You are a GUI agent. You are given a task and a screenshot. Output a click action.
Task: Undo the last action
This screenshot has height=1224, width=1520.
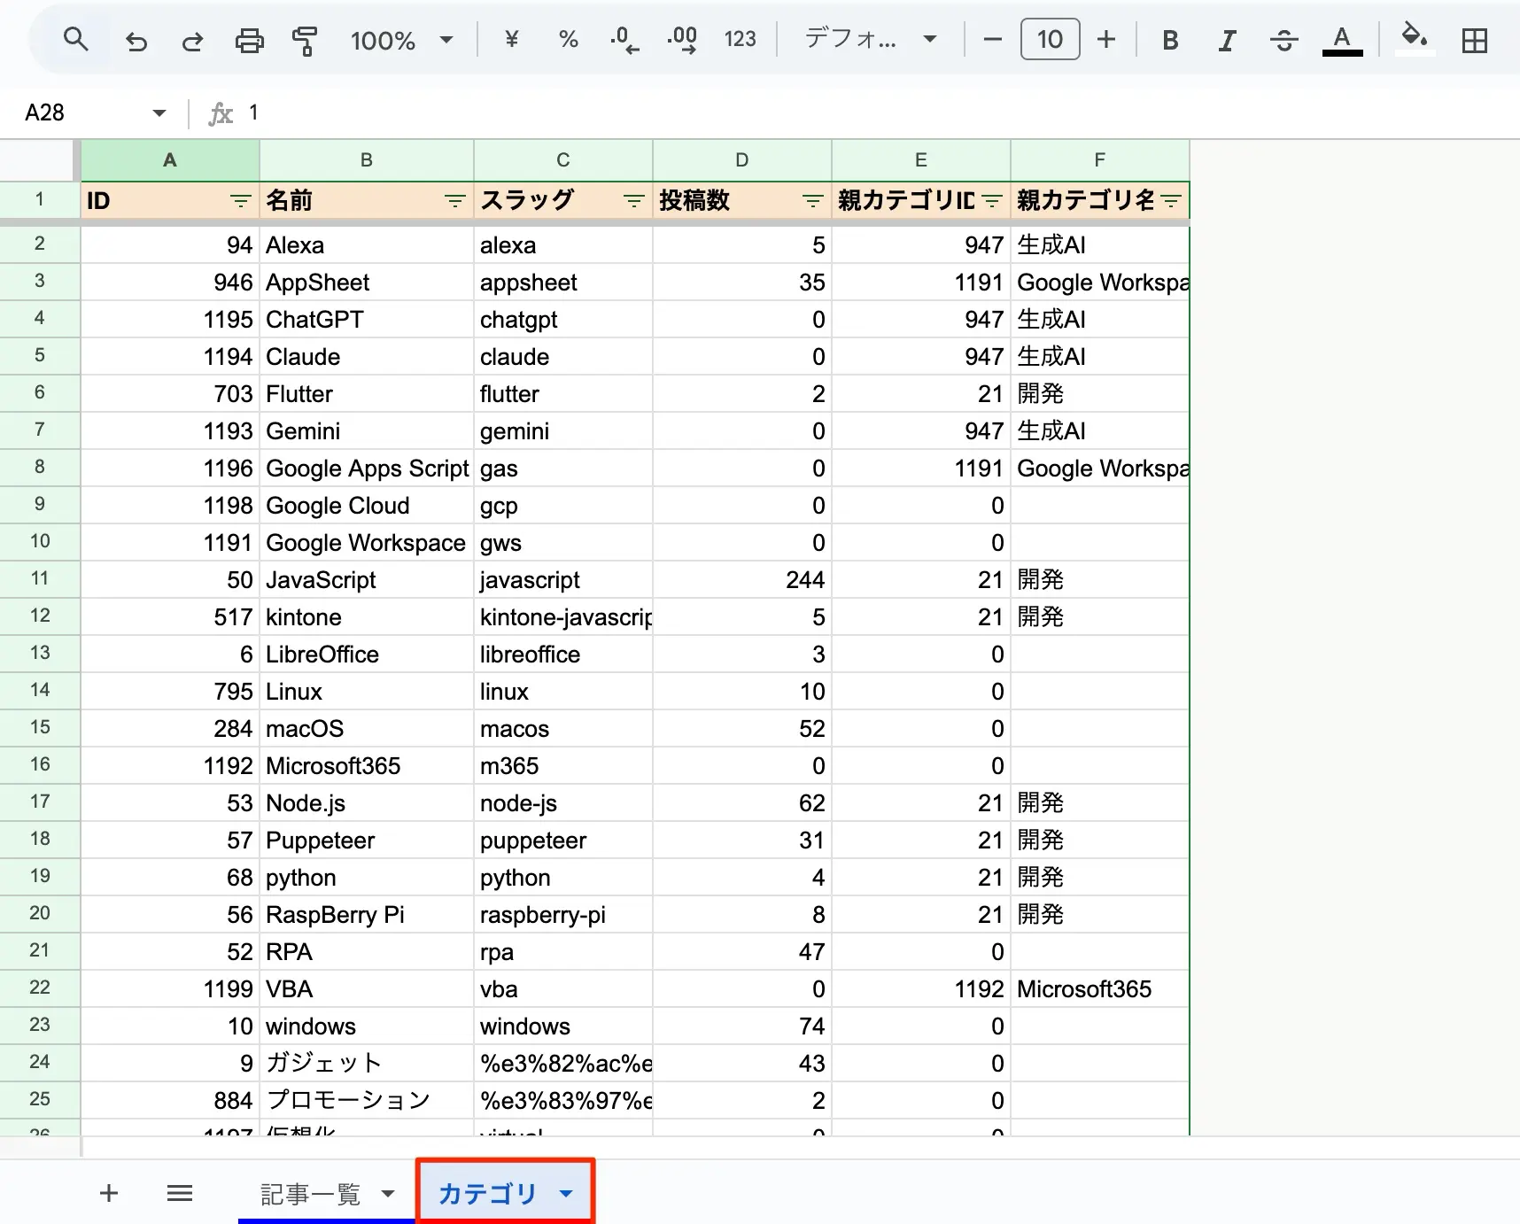click(x=136, y=41)
